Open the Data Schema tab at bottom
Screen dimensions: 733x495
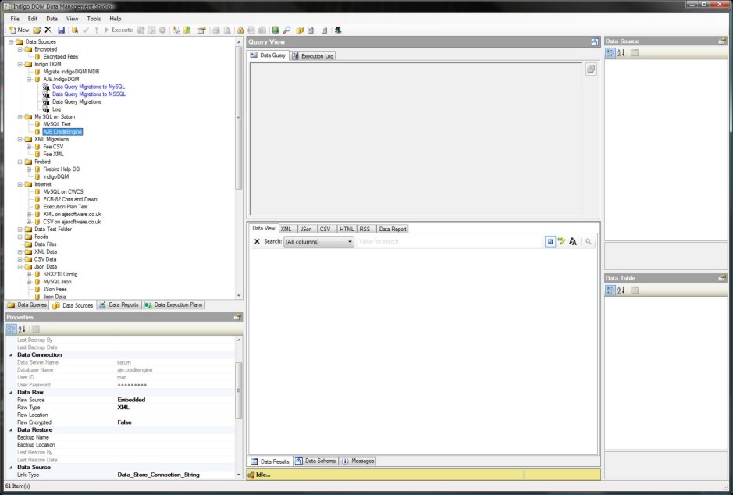click(316, 461)
